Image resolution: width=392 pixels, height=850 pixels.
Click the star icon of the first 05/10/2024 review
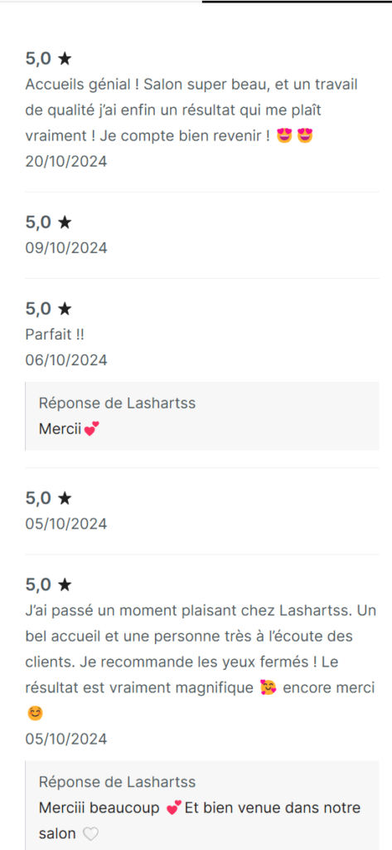[x=65, y=498]
